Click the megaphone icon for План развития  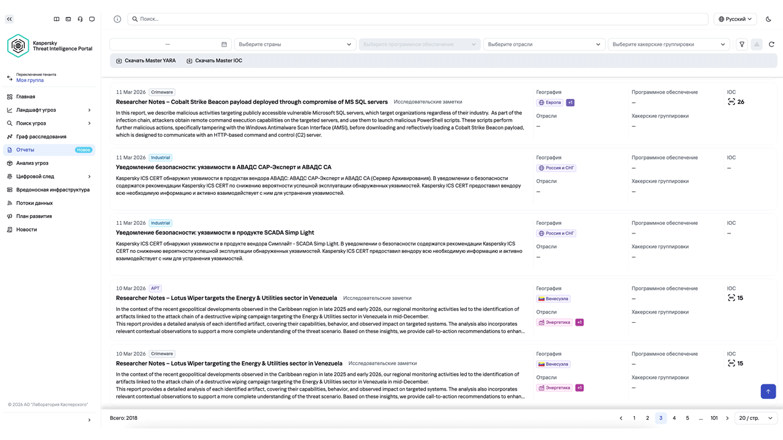10,216
